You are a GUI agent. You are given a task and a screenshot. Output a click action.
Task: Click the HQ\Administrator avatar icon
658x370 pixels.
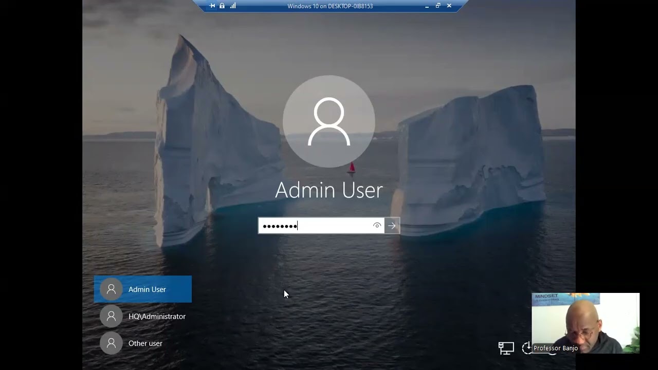click(x=111, y=317)
